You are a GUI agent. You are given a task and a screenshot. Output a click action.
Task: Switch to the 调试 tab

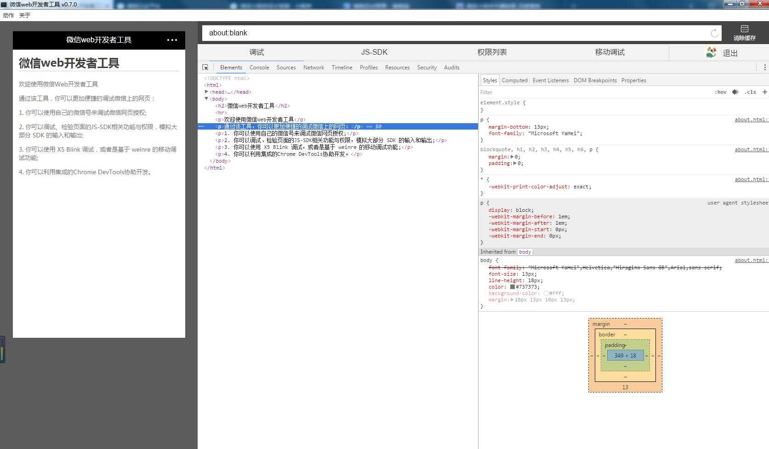(256, 52)
